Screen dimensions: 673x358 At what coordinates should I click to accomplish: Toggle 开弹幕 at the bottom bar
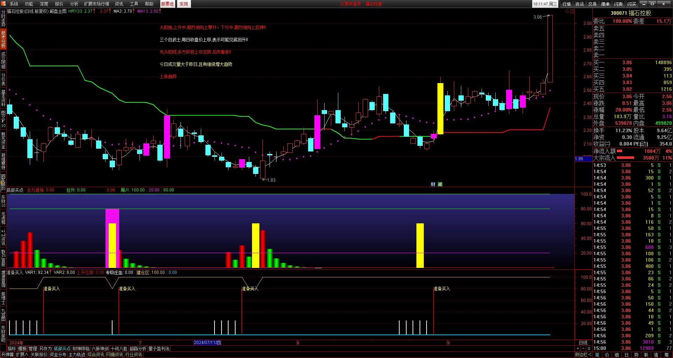pyautogui.click(x=7, y=354)
